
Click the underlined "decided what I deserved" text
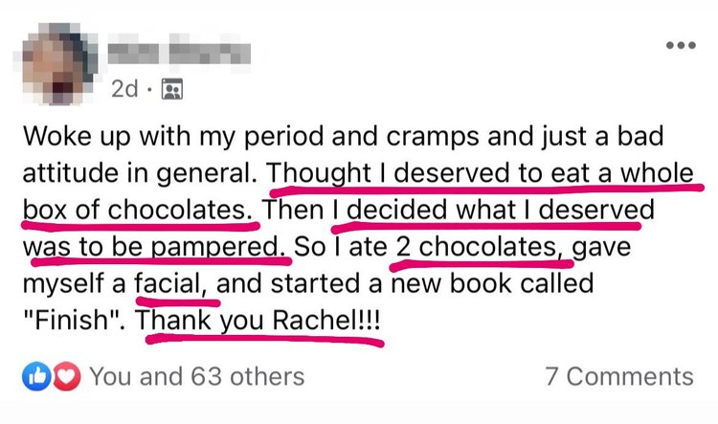click(493, 209)
